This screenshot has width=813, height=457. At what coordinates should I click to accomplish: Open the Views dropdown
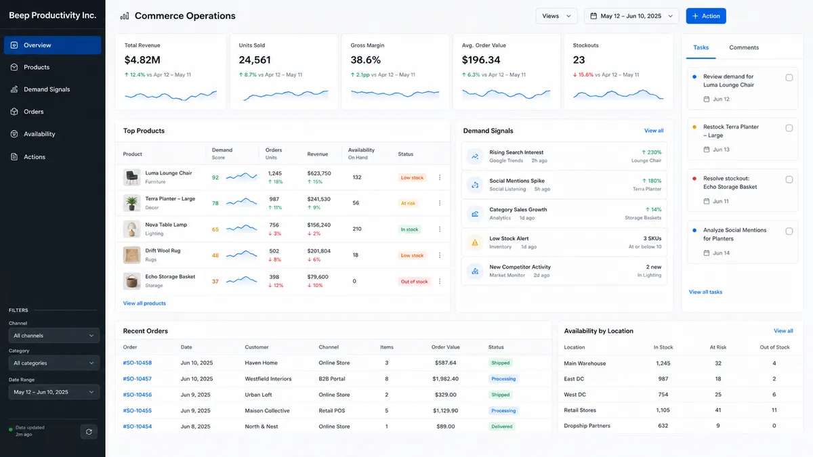(x=556, y=16)
